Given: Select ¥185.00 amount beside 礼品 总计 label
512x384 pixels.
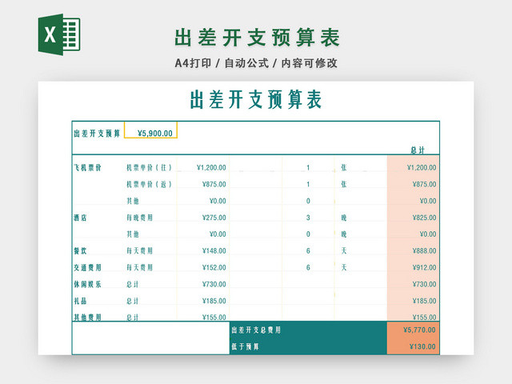Looking at the screenshot, I should pos(214,301).
